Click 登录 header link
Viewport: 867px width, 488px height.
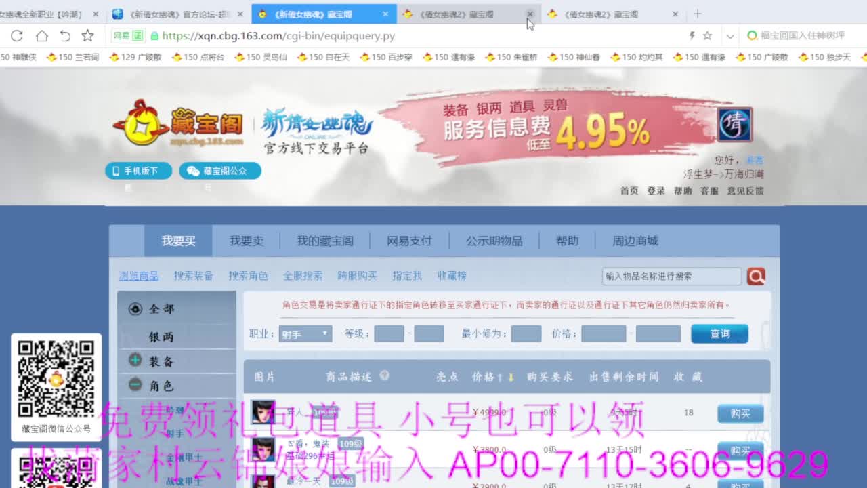point(656,191)
